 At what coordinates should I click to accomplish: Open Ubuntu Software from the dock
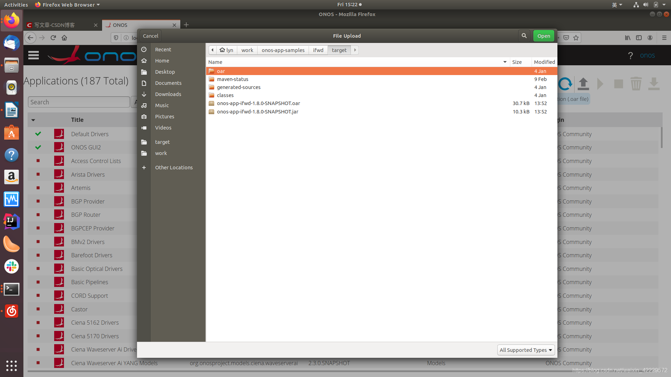click(x=12, y=133)
